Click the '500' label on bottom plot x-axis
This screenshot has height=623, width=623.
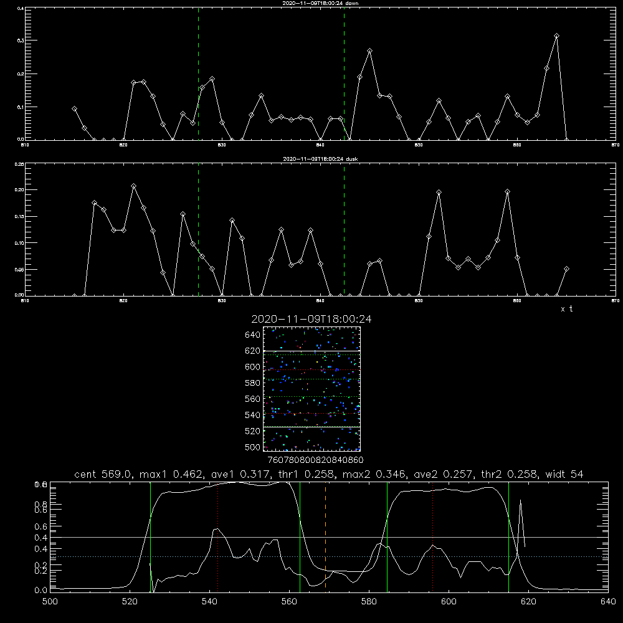pos(50,602)
